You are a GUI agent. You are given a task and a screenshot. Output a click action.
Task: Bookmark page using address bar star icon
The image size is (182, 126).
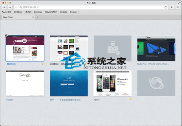coord(16,7)
